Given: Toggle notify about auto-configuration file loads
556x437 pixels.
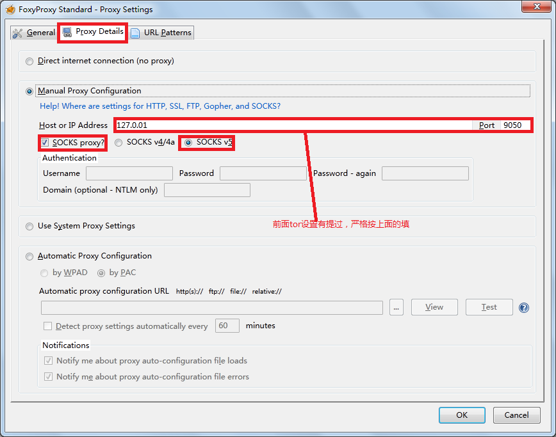Looking at the screenshot, I should 48,360.
